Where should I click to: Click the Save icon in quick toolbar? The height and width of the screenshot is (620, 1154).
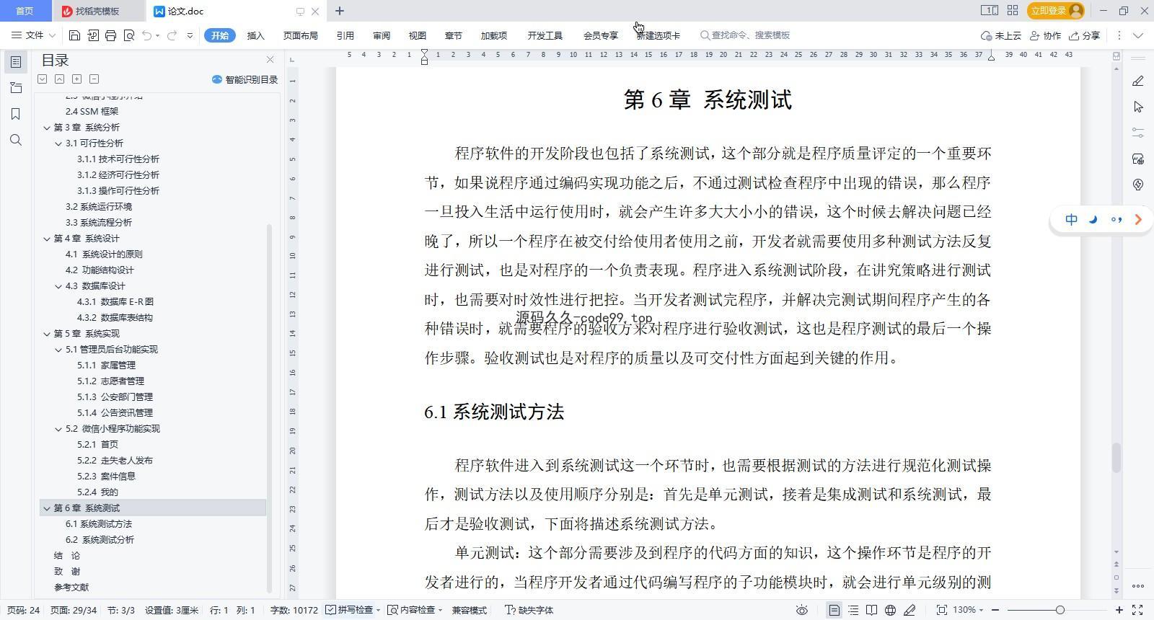74,35
